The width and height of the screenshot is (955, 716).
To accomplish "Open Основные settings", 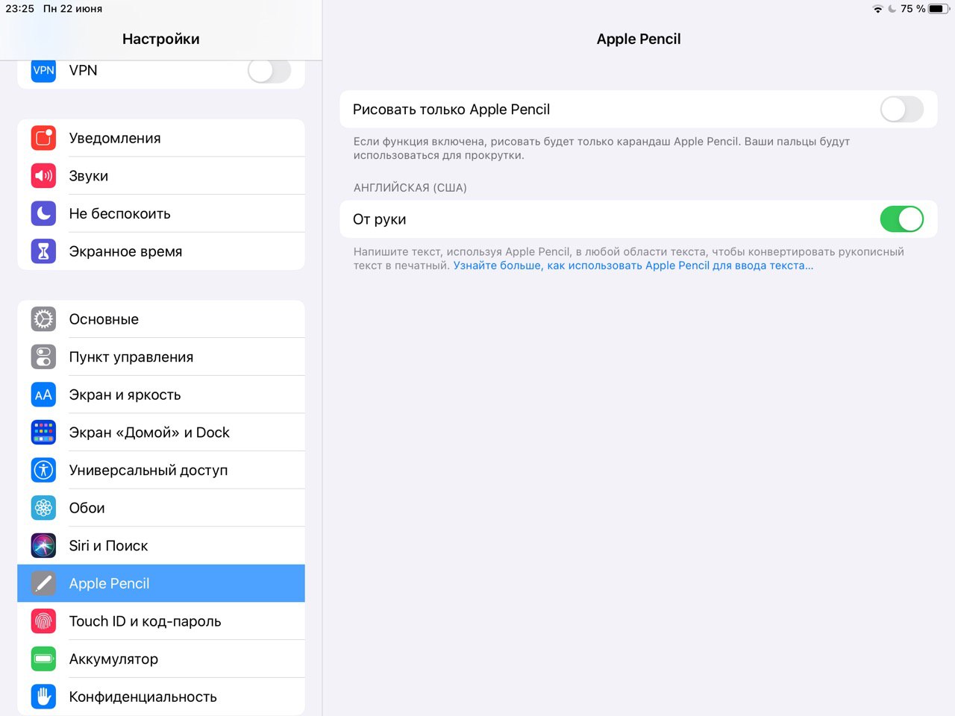I will click(161, 319).
